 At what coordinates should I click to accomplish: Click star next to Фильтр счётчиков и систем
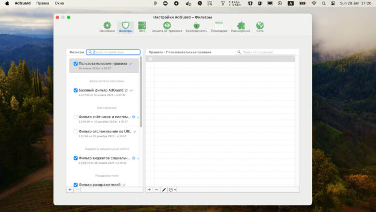pos(134,117)
